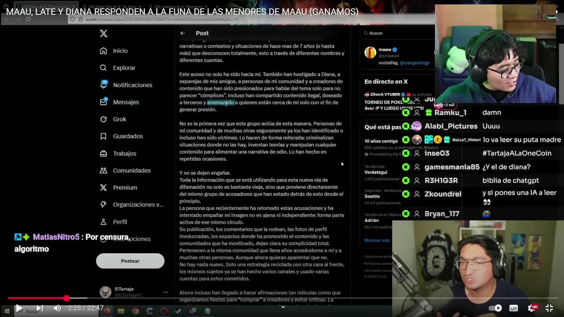The height and width of the screenshot is (317, 564).
Task: Click the Grok icon
Action: (104, 119)
